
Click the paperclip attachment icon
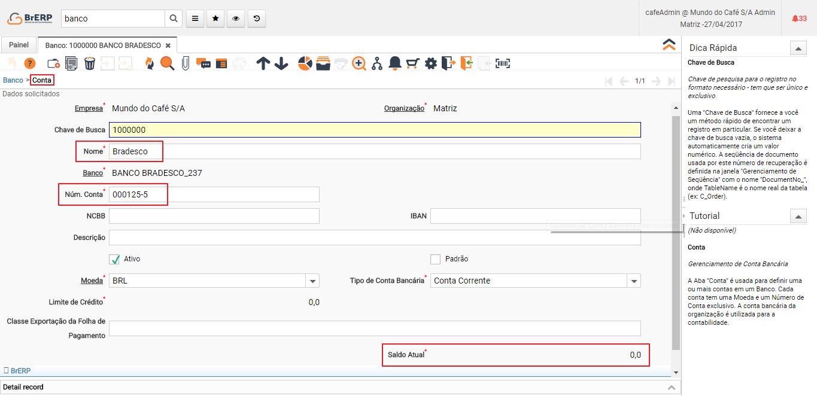[186, 63]
